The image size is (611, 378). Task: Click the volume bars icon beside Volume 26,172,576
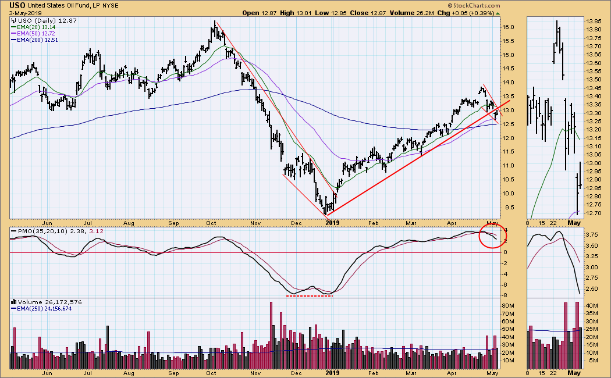pyautogui.click(x=13, y=302)
